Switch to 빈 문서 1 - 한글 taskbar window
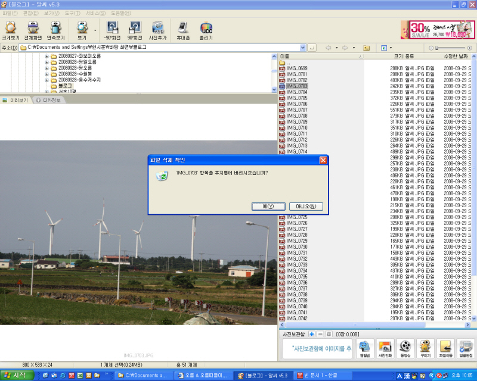 (x=321, y=376)
